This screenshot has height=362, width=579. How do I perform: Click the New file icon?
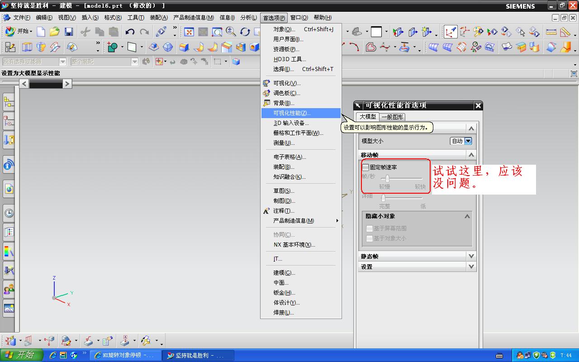click(41, 32)
